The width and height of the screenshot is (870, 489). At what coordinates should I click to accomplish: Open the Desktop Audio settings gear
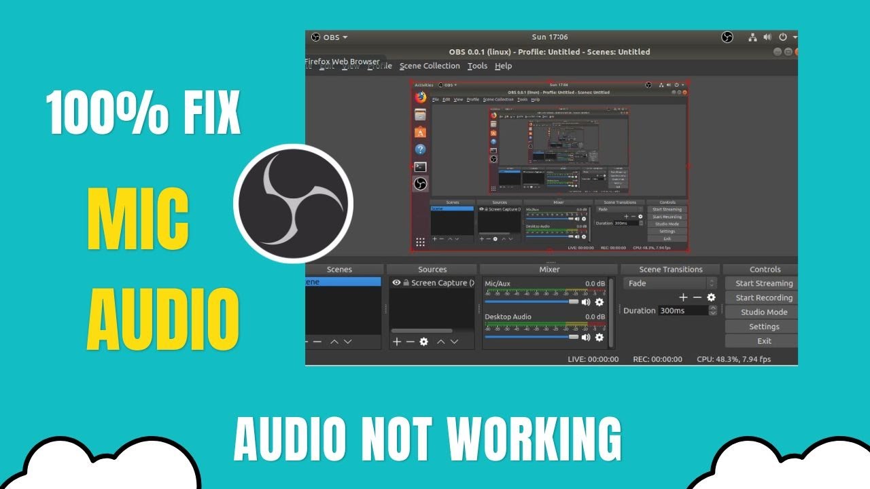point(599,337)
